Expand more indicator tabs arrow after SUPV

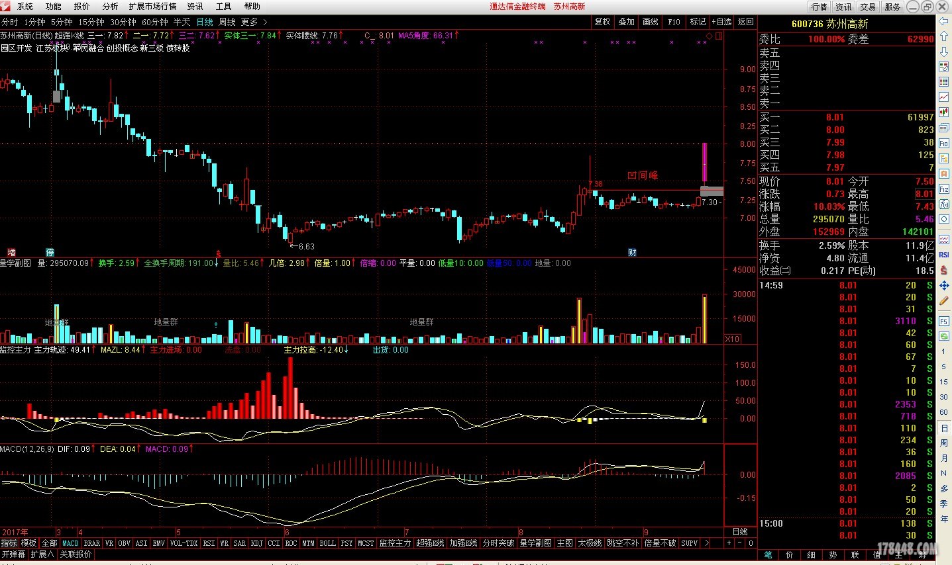[707, 543]
